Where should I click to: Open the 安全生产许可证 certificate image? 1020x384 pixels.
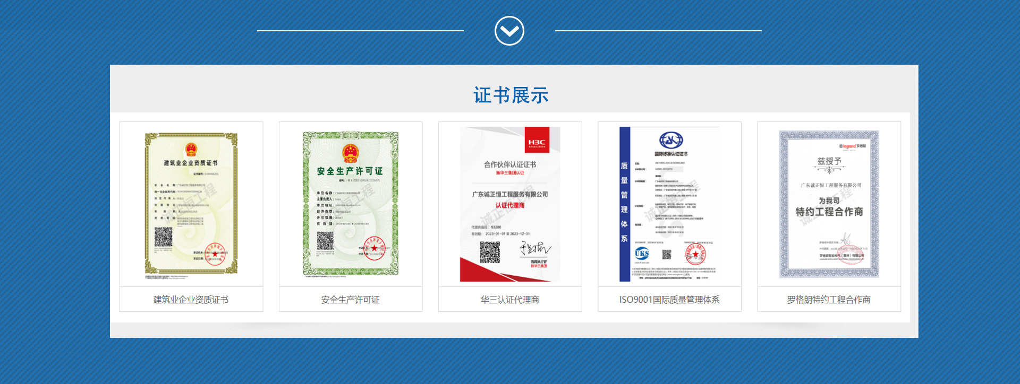(x=351, y=204)
